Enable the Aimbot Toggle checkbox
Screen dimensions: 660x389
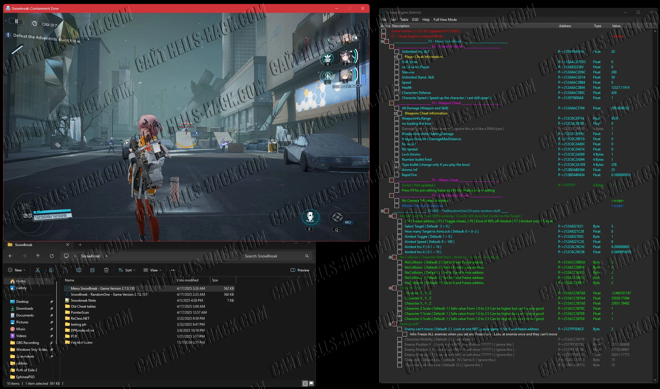coord(400,237)
